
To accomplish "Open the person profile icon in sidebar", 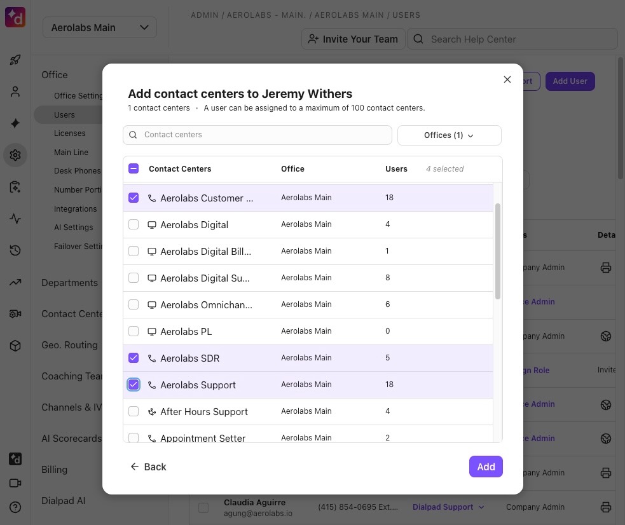I will pyautogui.click(x=15, y=92).
